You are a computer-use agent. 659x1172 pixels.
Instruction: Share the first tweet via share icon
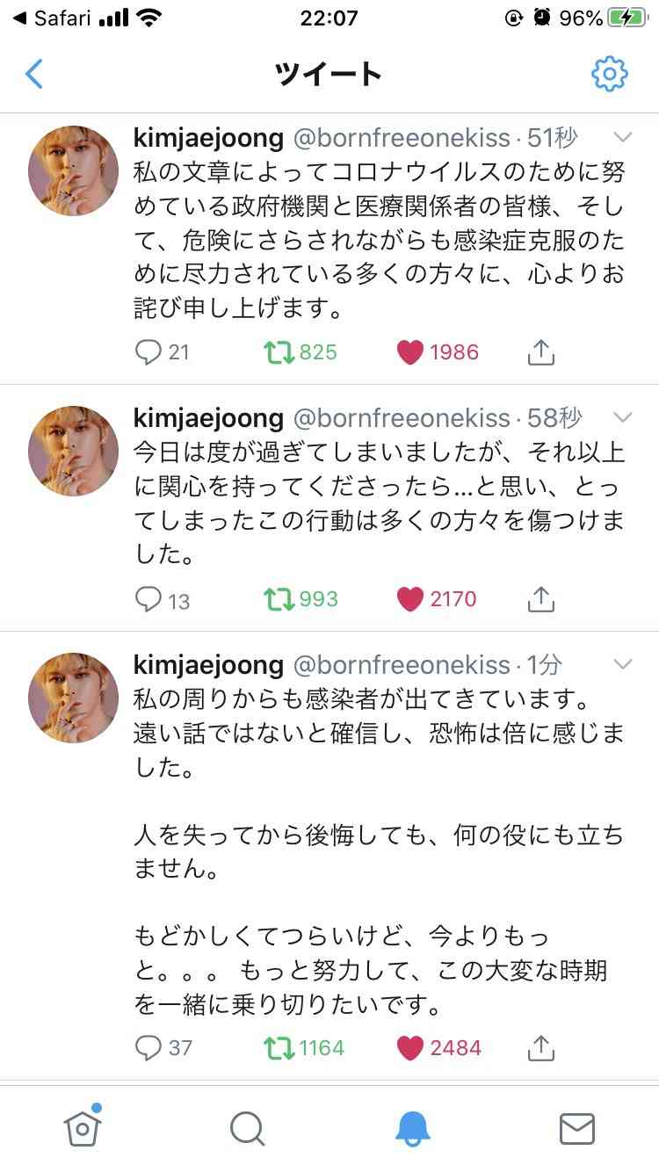(x=541, y=351)
